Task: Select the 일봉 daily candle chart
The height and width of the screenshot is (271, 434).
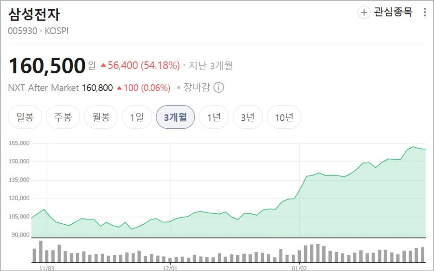Action: (25, 117)
